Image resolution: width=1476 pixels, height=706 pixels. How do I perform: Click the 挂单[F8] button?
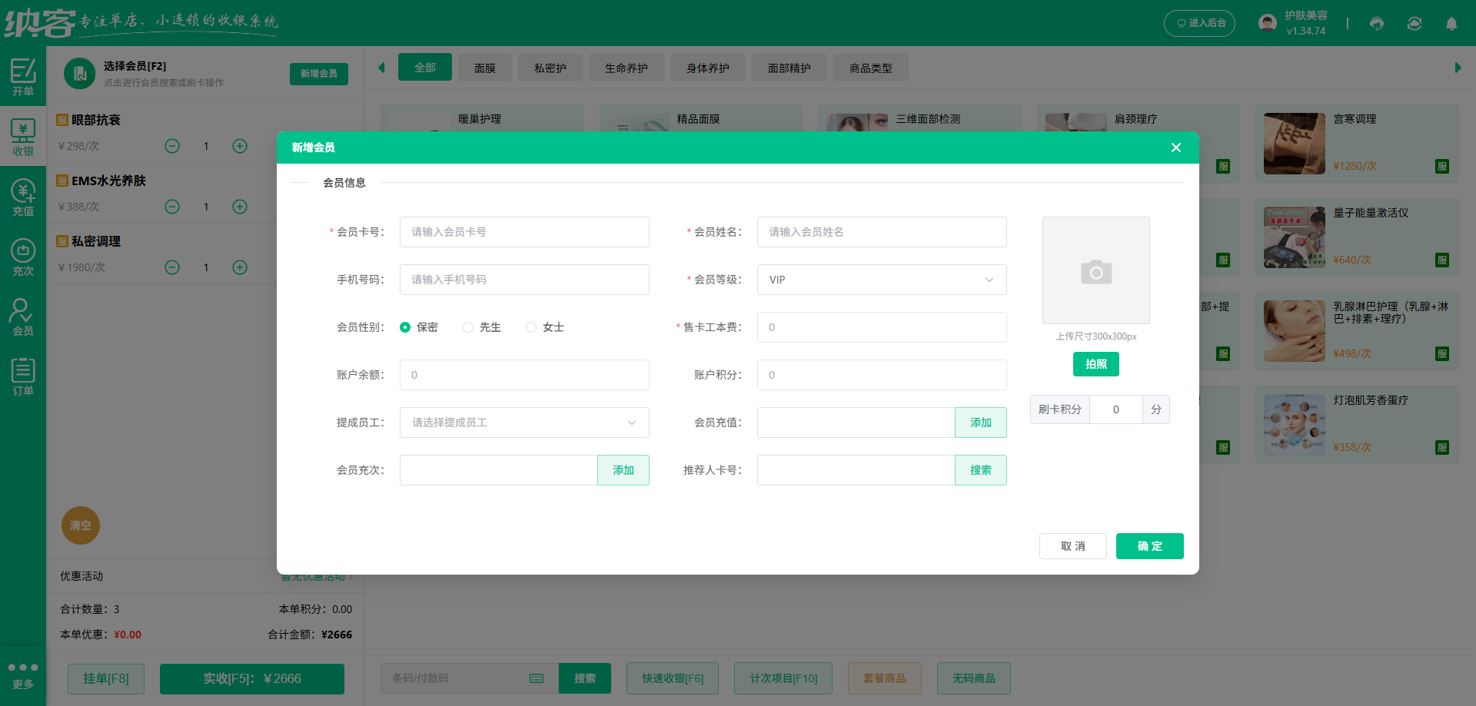(106, 678)
